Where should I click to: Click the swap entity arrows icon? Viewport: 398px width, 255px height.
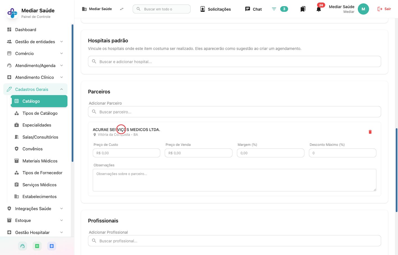[122, 9]
